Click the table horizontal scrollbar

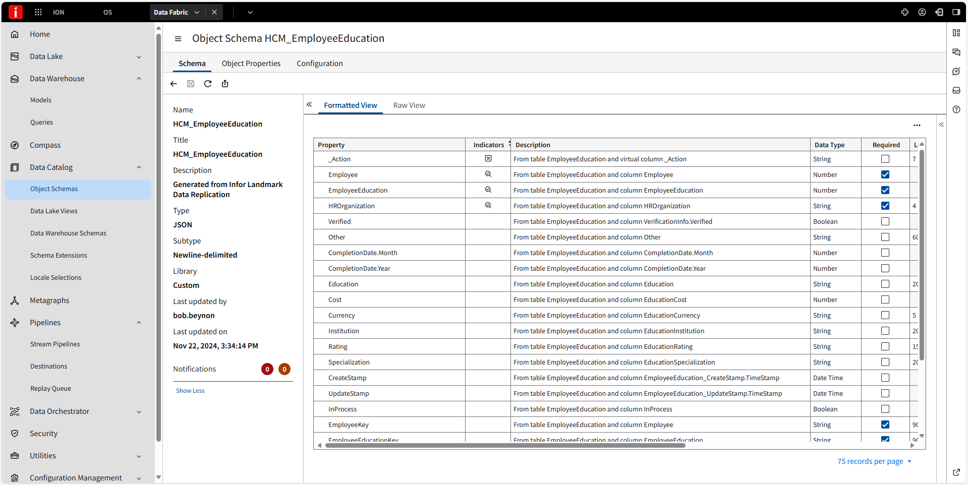505,446
